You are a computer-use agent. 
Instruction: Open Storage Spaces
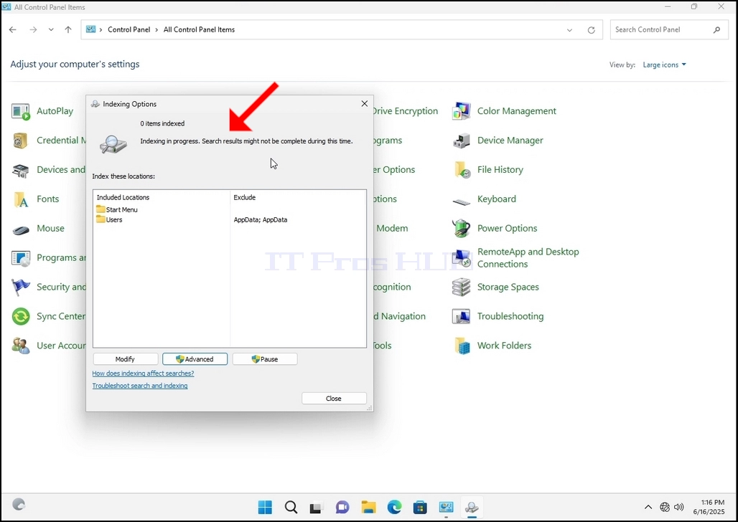[x=495, y=287]
